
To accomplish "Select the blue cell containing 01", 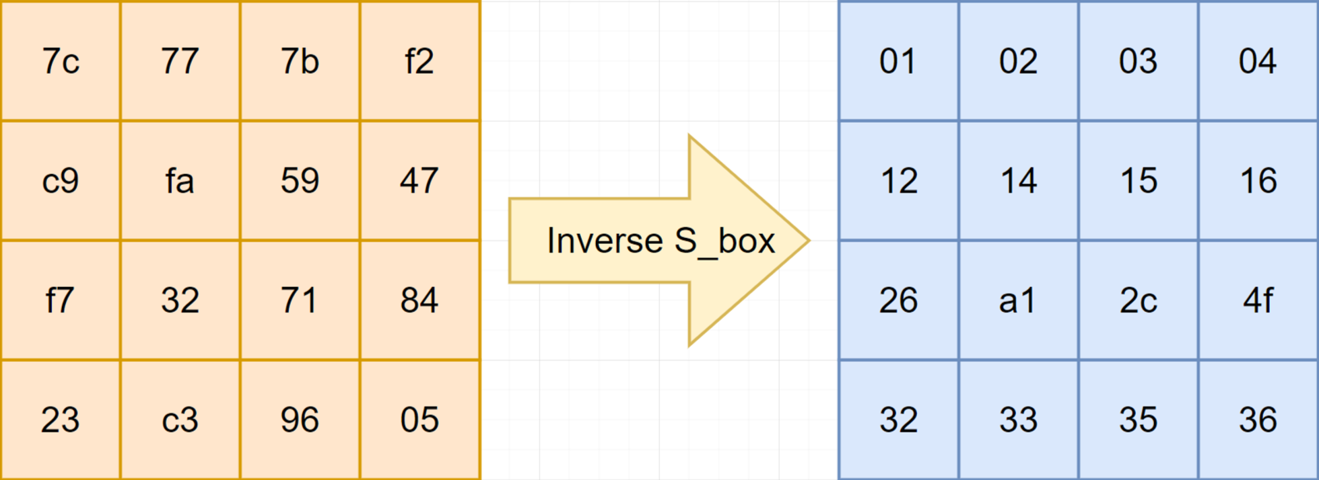I will click(898, 61).
